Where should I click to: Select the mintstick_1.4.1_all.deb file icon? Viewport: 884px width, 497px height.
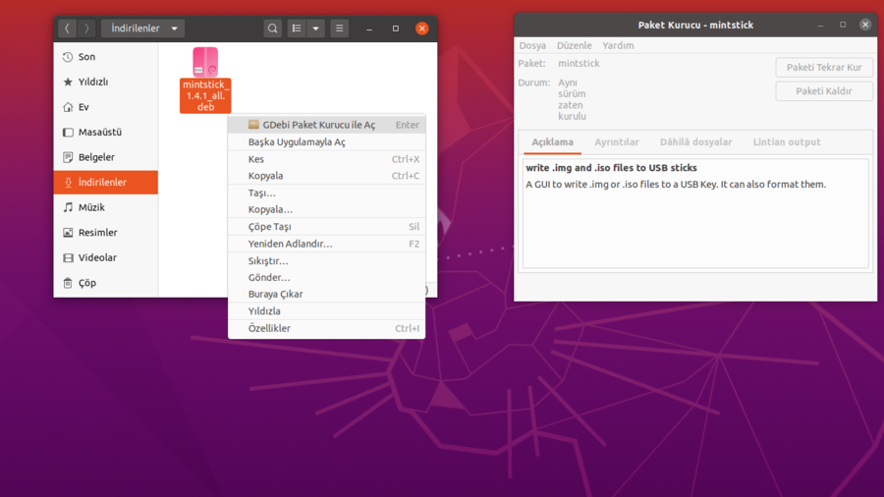tap(205, 80)
